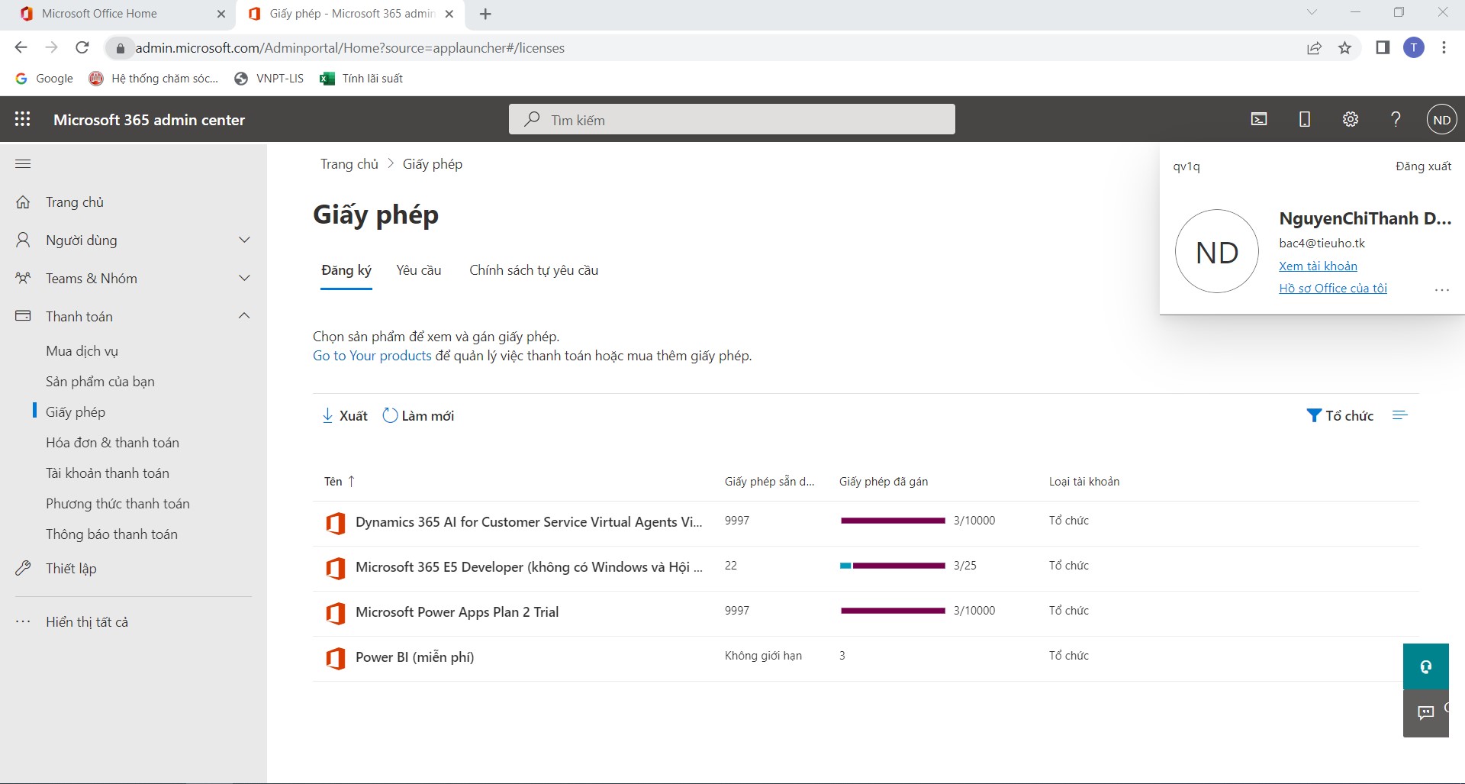Click the Thiết lập wrench icon
The width and height of the screenshot is (1465, 784).
[23, 568]
